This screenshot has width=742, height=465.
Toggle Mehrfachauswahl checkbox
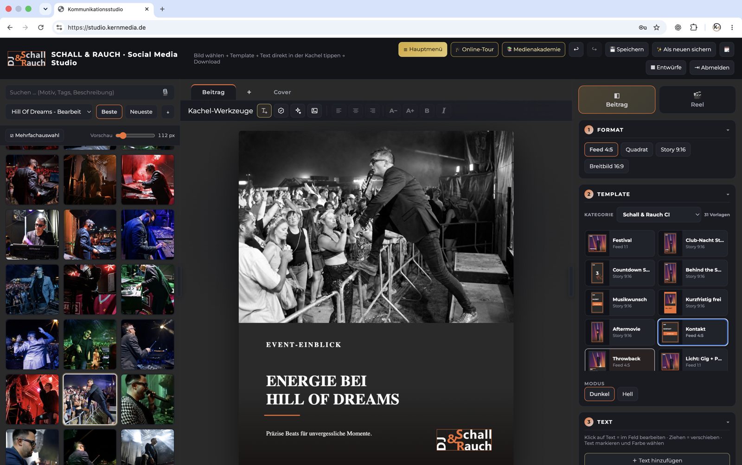pos(35,135)
